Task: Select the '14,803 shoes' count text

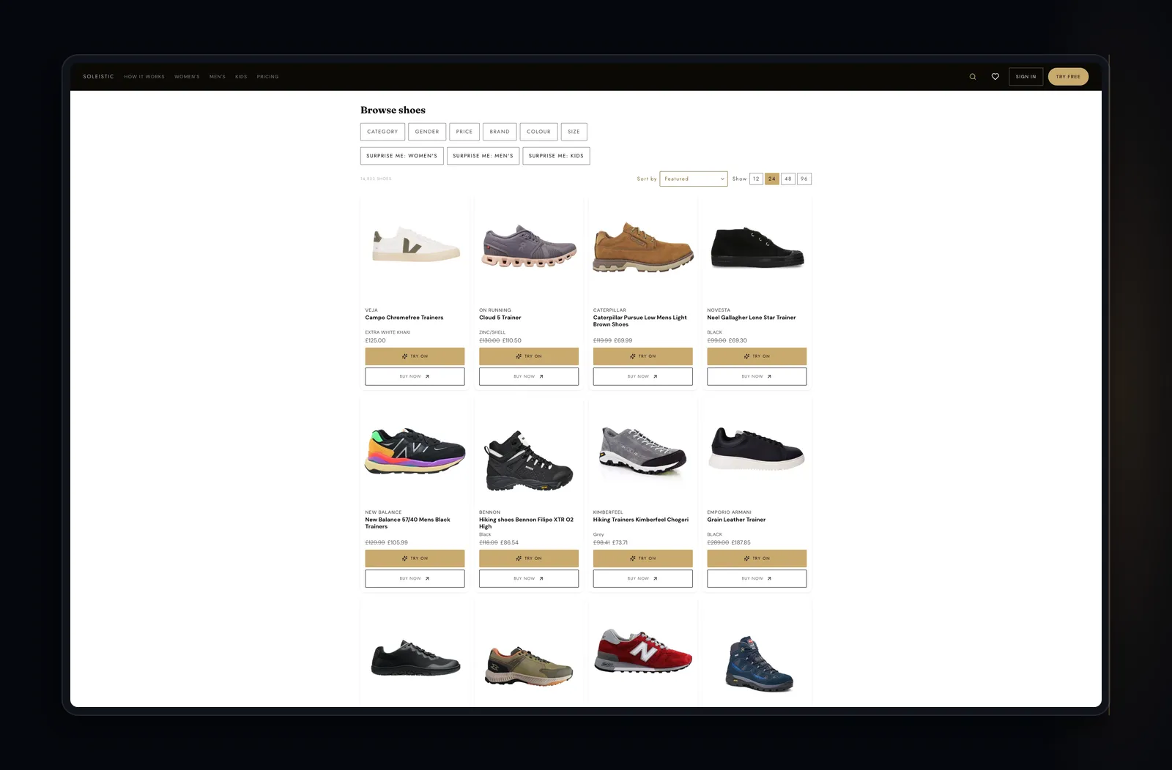Action: [x=376, y=179]
